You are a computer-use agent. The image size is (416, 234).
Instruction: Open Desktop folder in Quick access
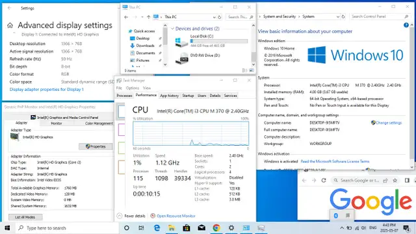tap(143, 38)
